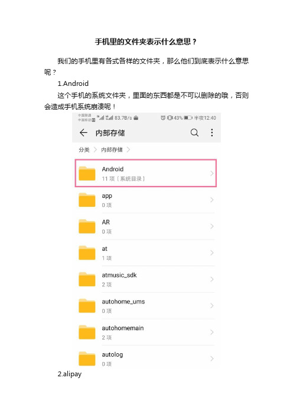Click the app folder icon
Image resolution: width=293 pixels, height=416 pixels.
click(87, 200)
